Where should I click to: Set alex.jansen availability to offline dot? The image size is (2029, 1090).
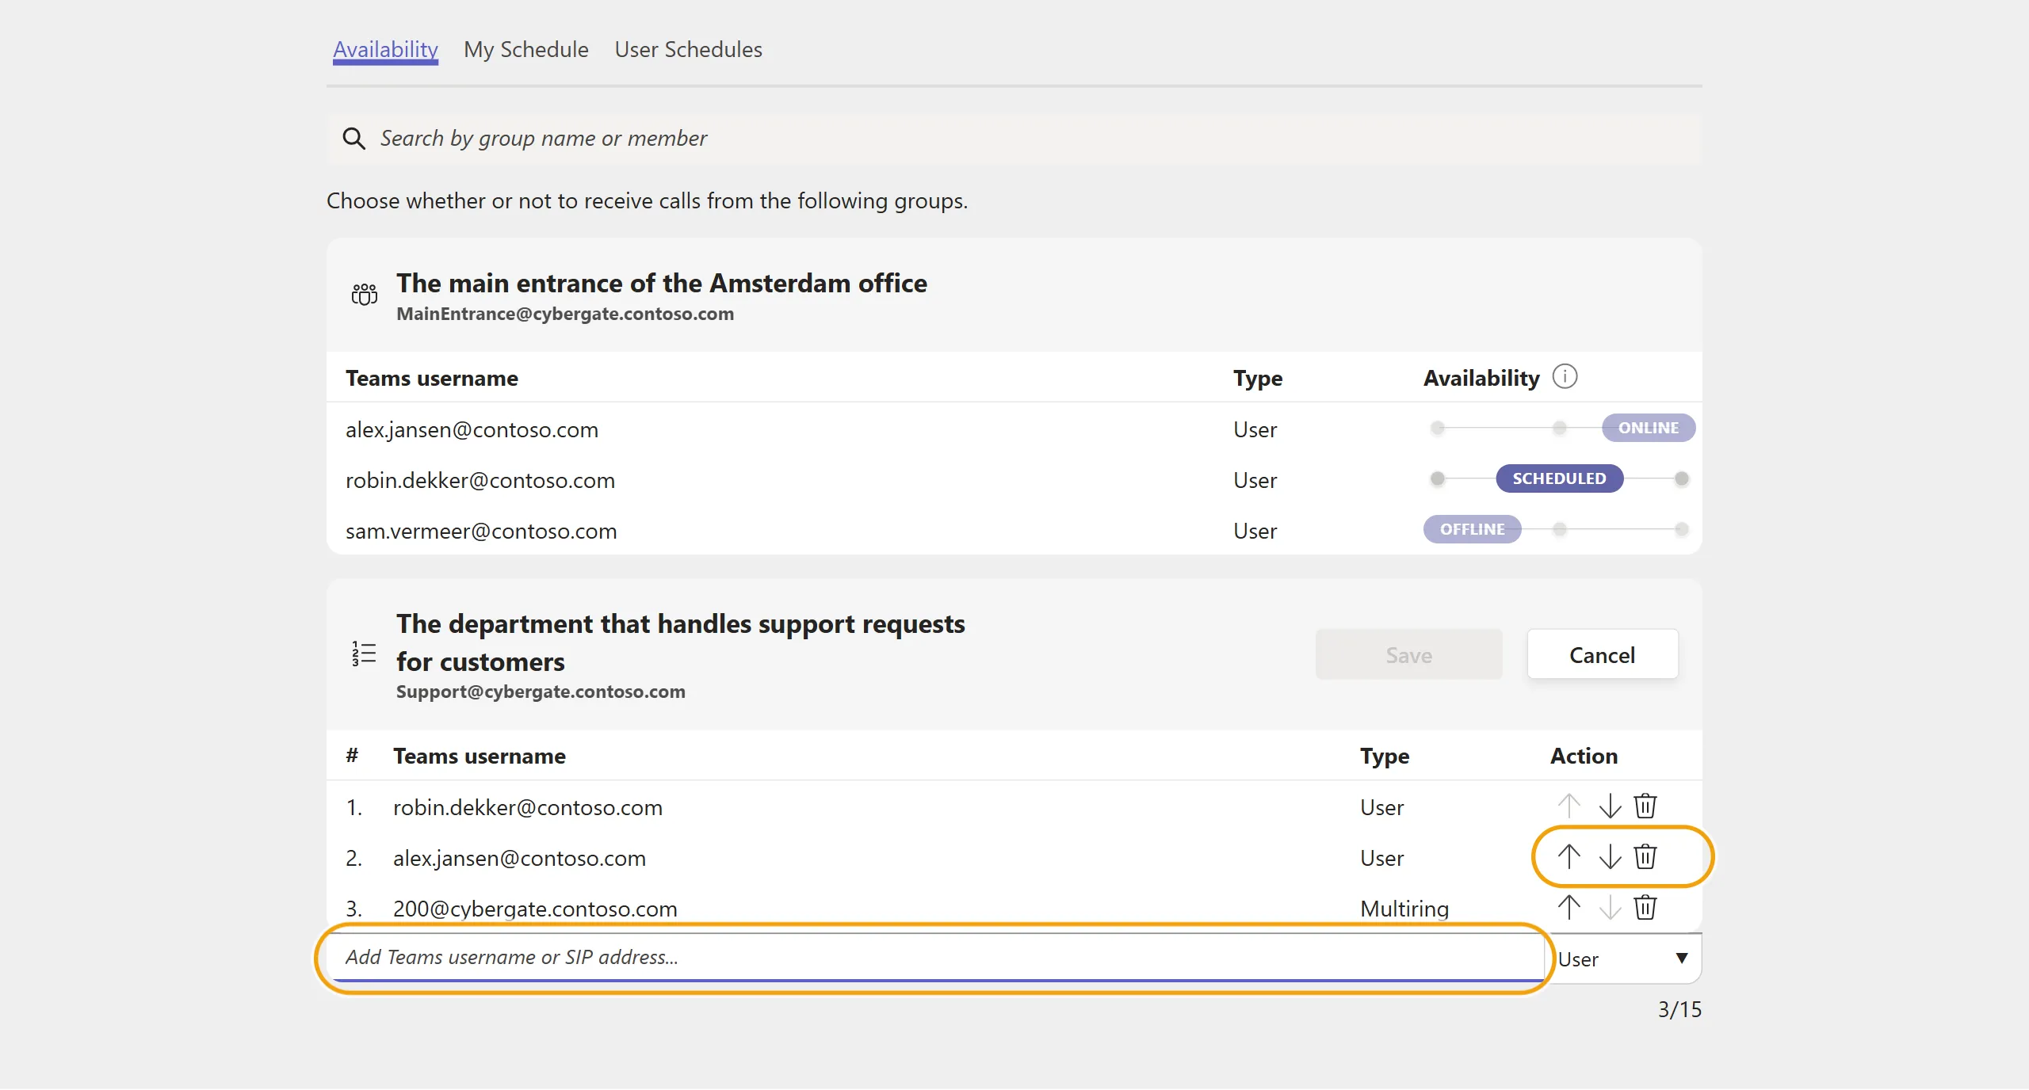(x=1438, y=428)
